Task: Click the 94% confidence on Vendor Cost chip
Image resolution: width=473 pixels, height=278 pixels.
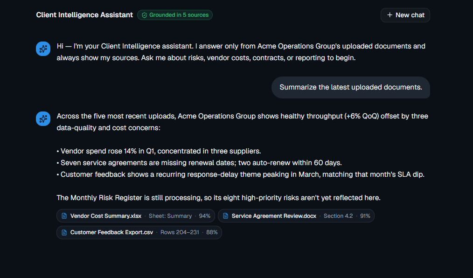Action: 204,216
